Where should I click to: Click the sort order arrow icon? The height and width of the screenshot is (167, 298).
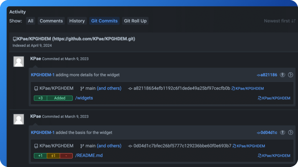pyautogui.click(x=294, y=21)
